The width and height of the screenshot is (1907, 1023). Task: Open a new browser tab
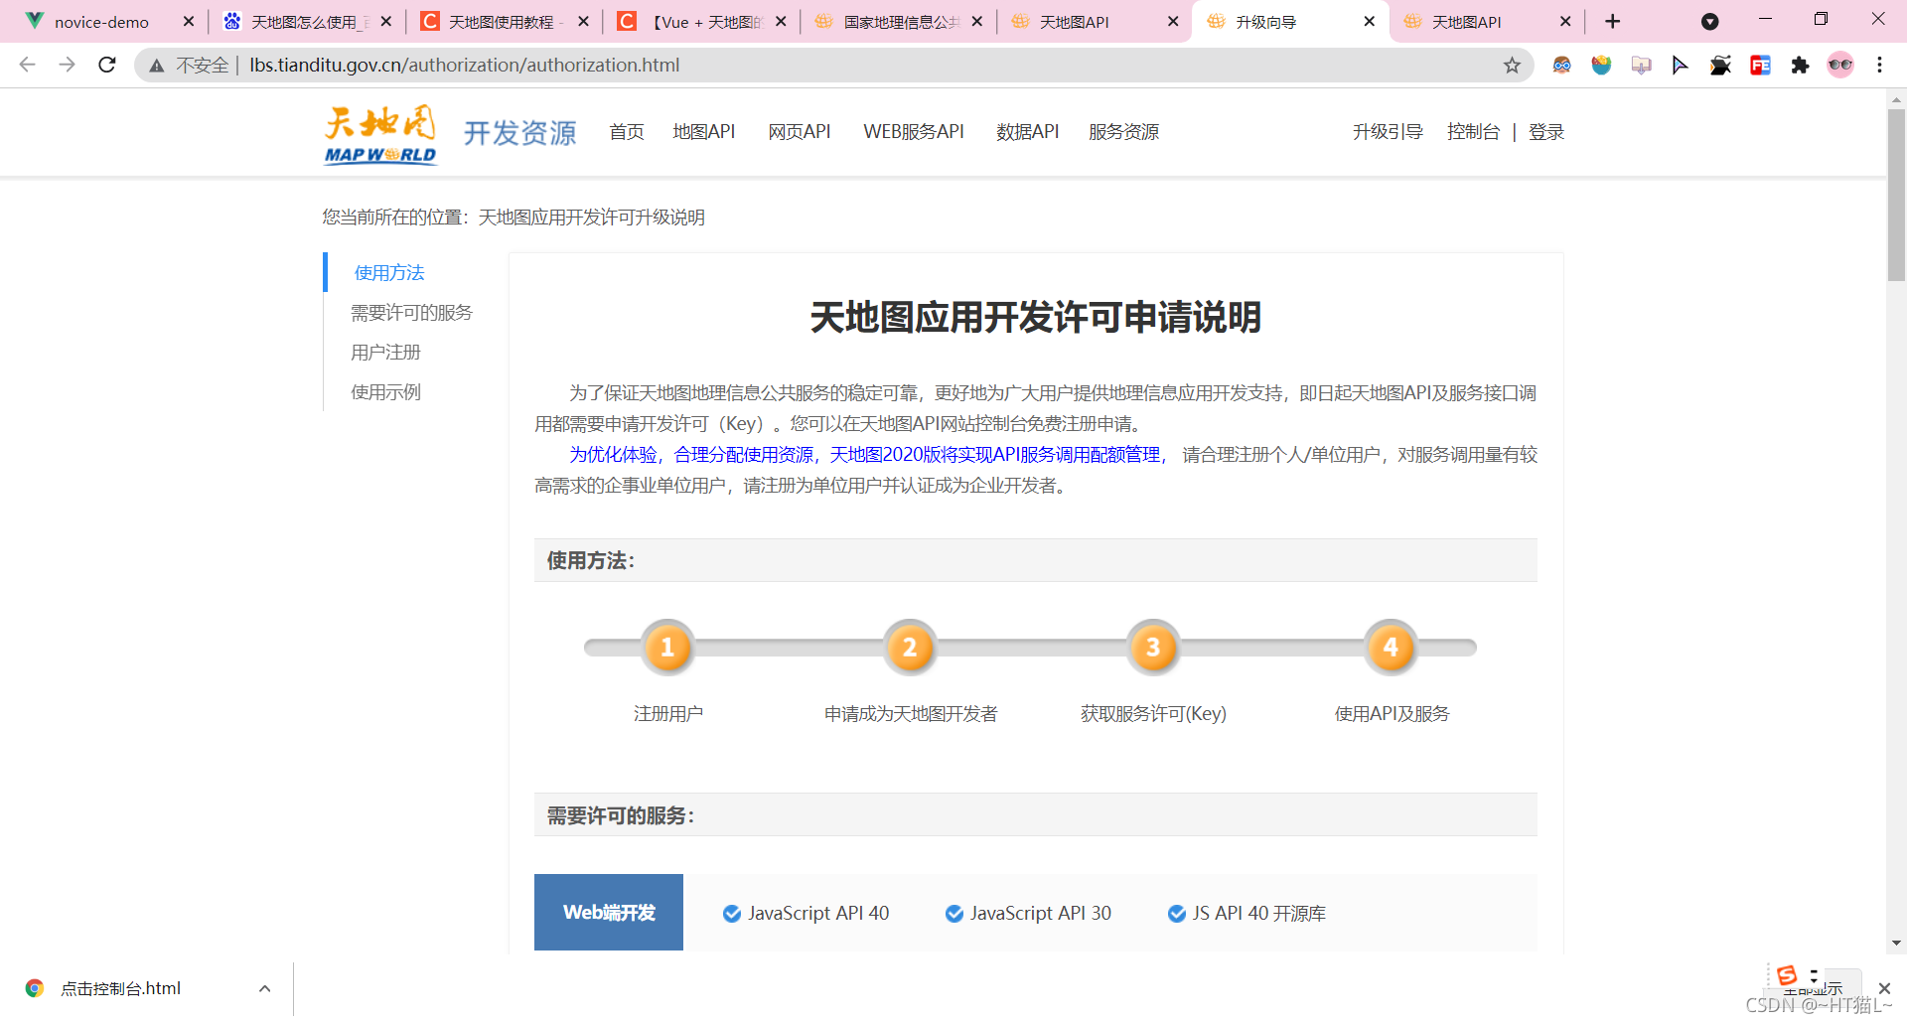(x=1613, y=22)
